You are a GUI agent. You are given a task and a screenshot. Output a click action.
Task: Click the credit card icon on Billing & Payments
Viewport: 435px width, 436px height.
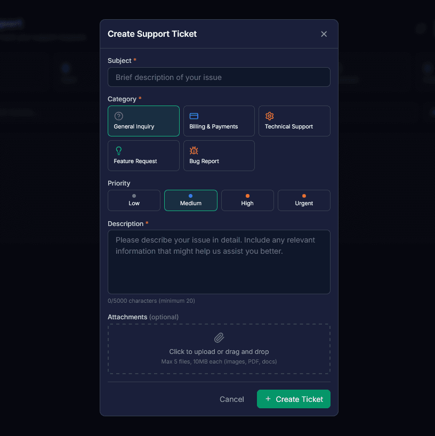pyautogui.click(x=194, y=115)
